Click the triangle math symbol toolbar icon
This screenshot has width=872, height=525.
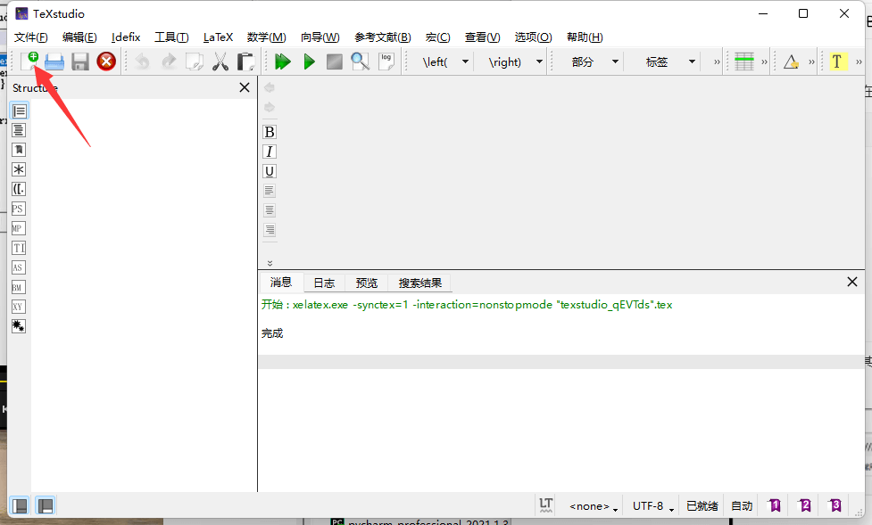click(792, 62)
